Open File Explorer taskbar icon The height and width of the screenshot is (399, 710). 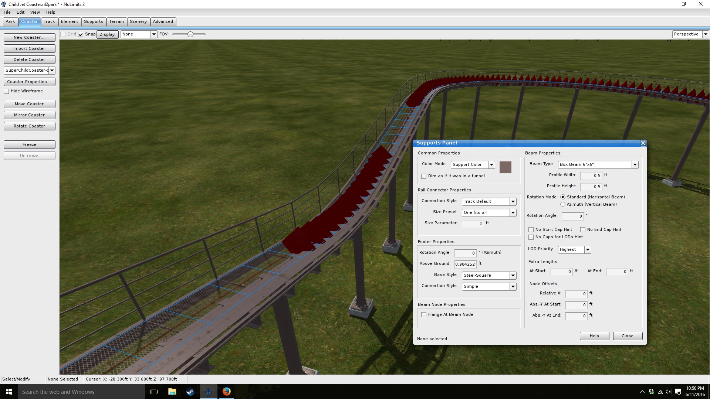click(x=172, y=392)
